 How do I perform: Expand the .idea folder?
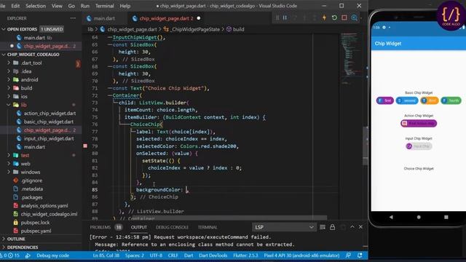(x=9, y=71)
